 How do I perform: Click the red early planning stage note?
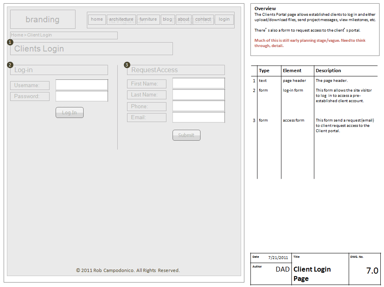[x=310, y=43]
